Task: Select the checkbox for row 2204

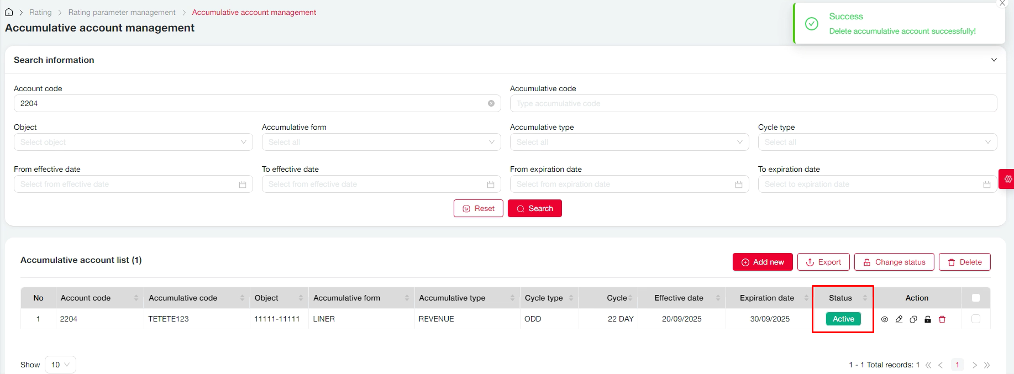Action: pos(976,319)
